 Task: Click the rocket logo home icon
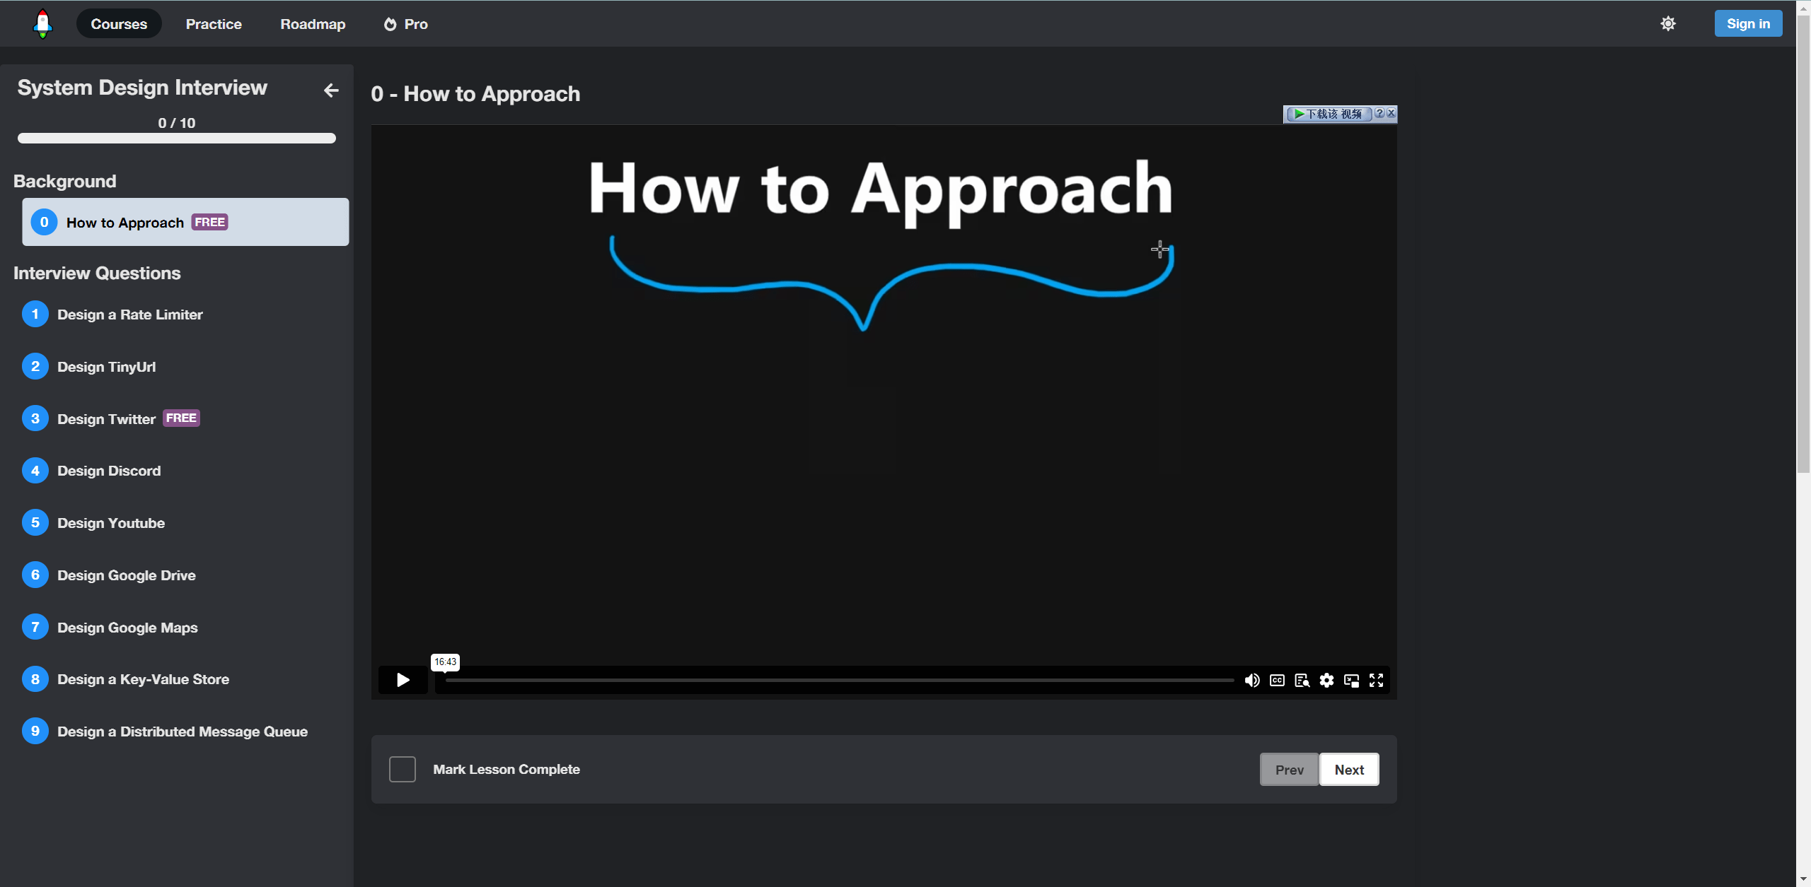(x=42, y=23)
